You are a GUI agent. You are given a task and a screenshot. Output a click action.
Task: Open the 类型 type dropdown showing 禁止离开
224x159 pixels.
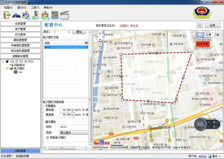click(x=74, y=133)
